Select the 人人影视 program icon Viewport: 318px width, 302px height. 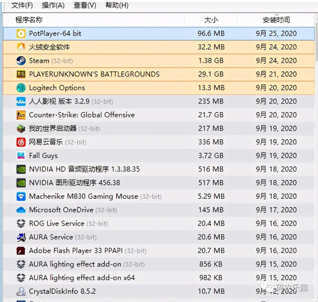(21, 102)
